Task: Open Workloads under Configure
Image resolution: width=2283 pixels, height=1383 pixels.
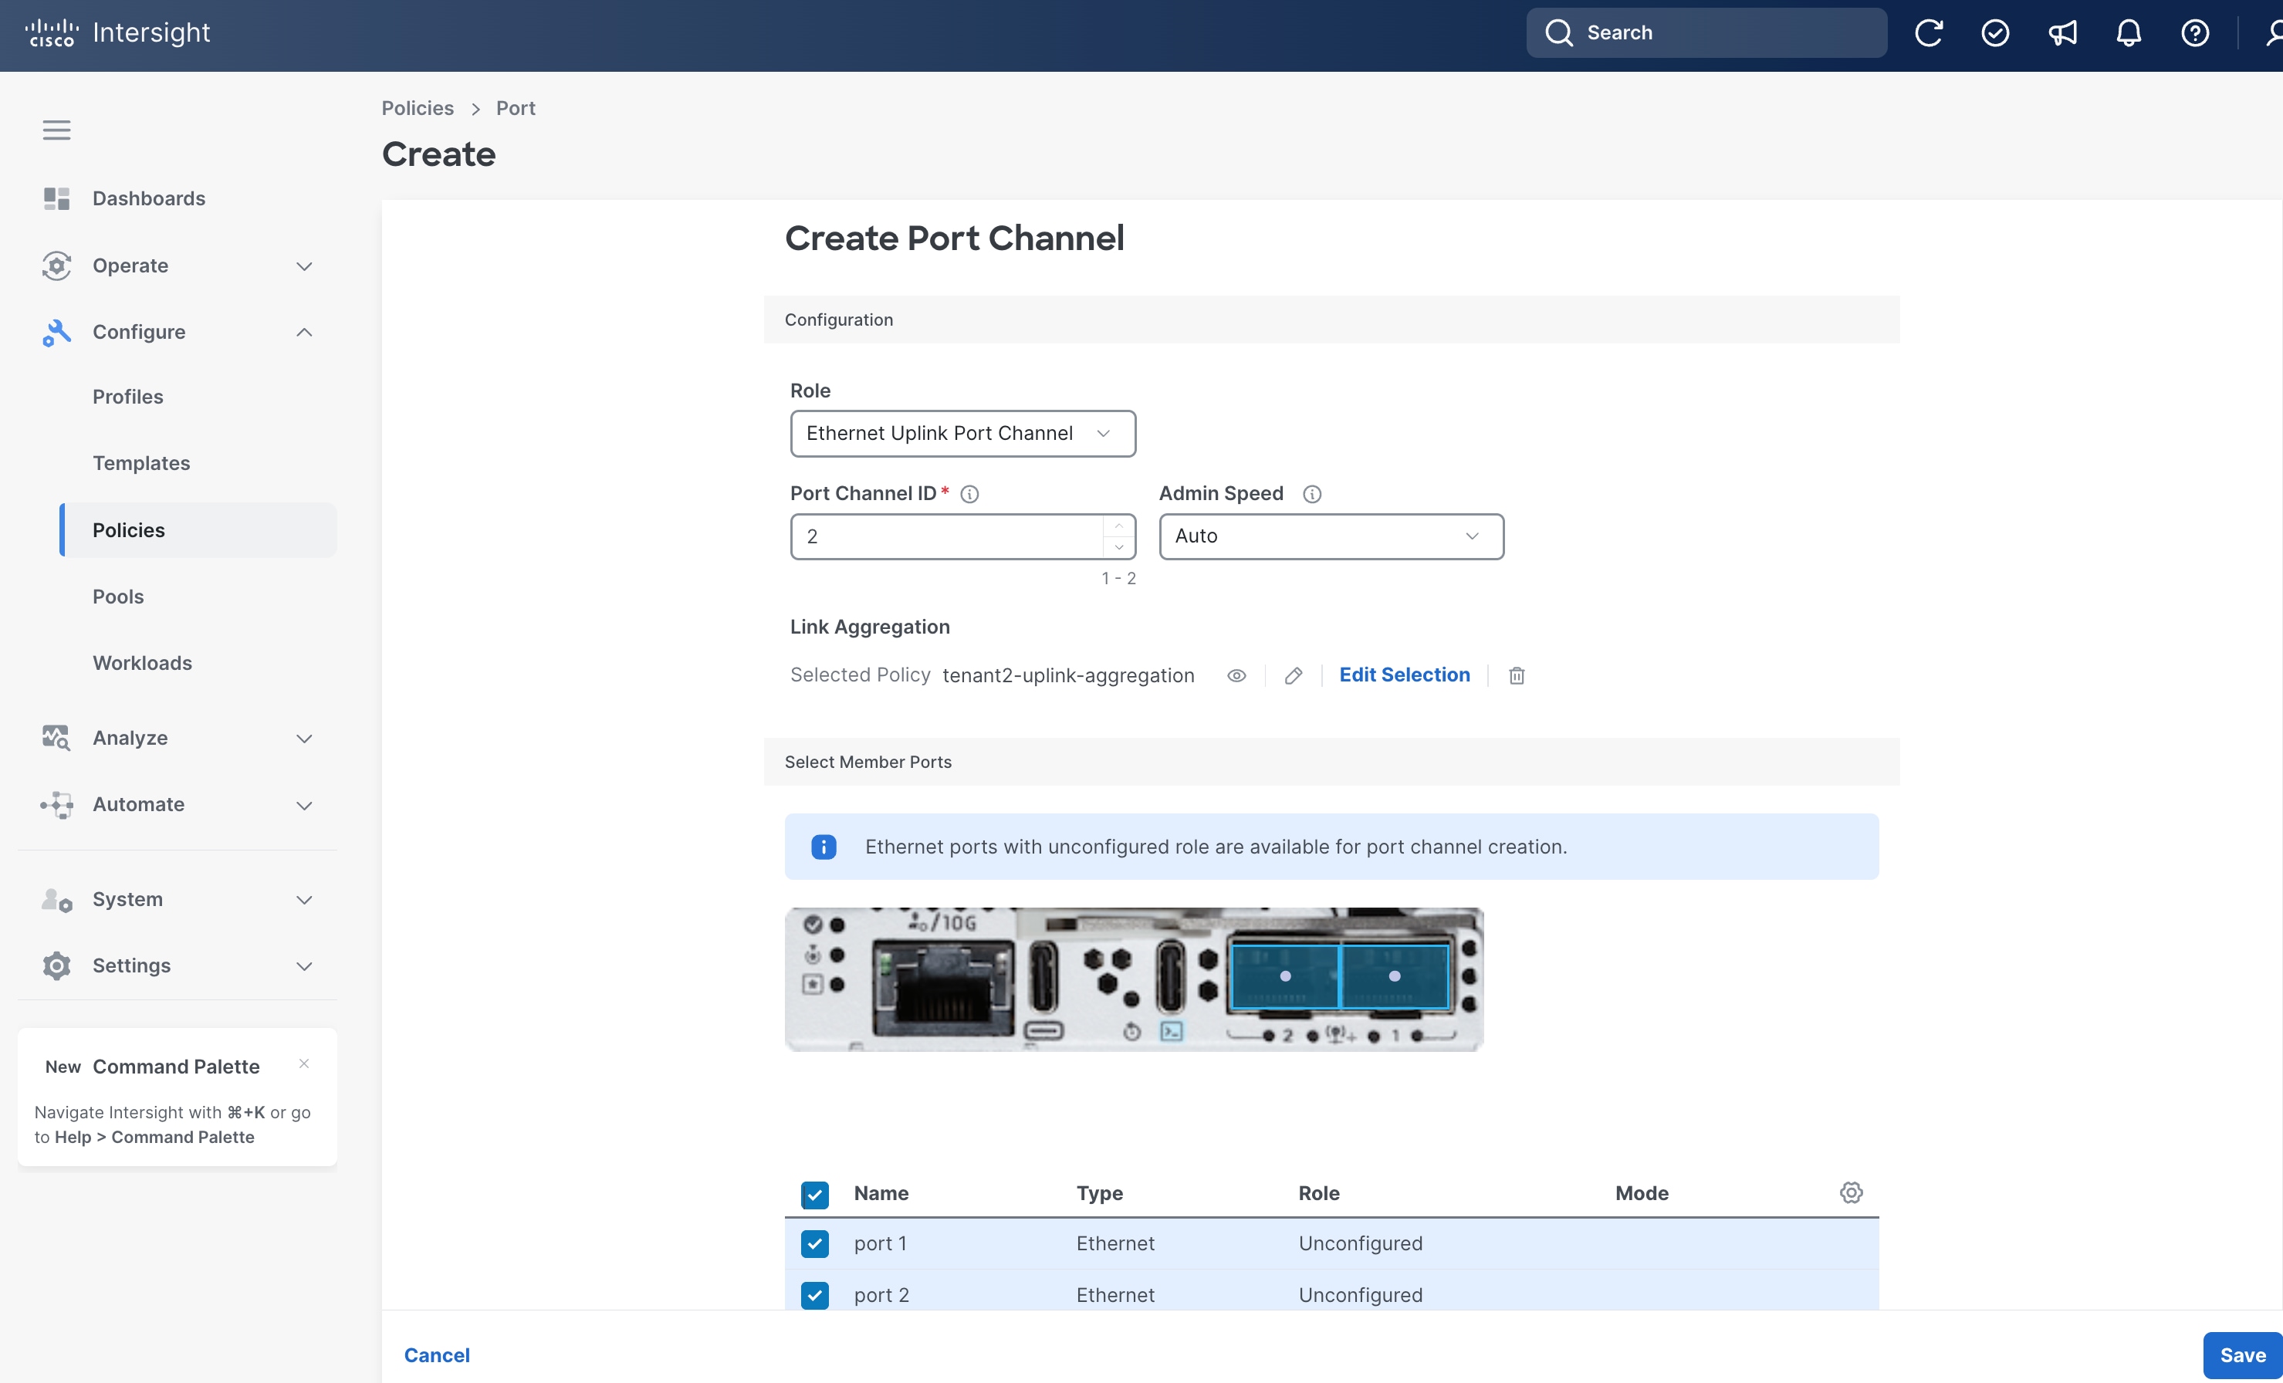Action: click(142, 663)
